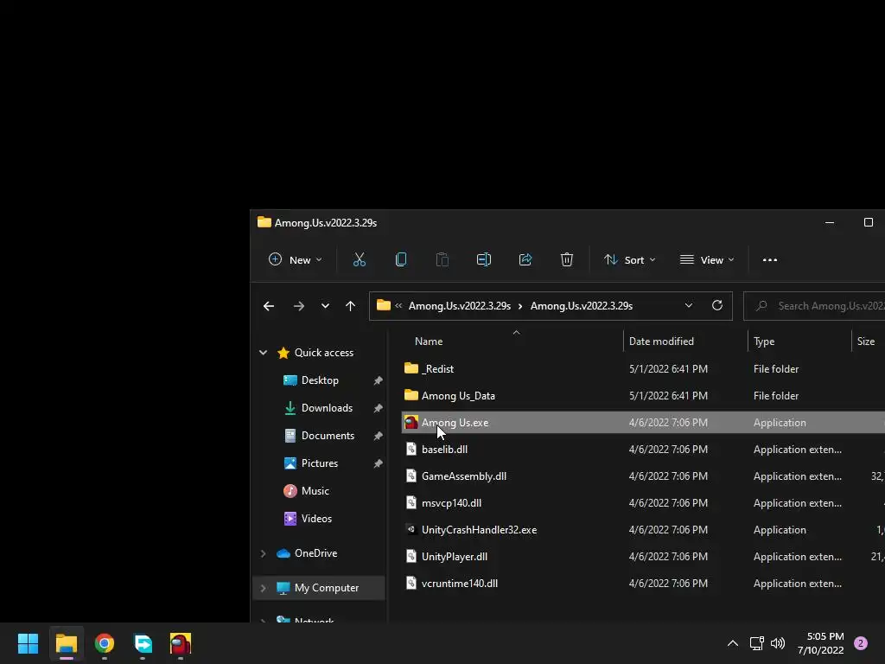Open the network status icon

point(757,643)
